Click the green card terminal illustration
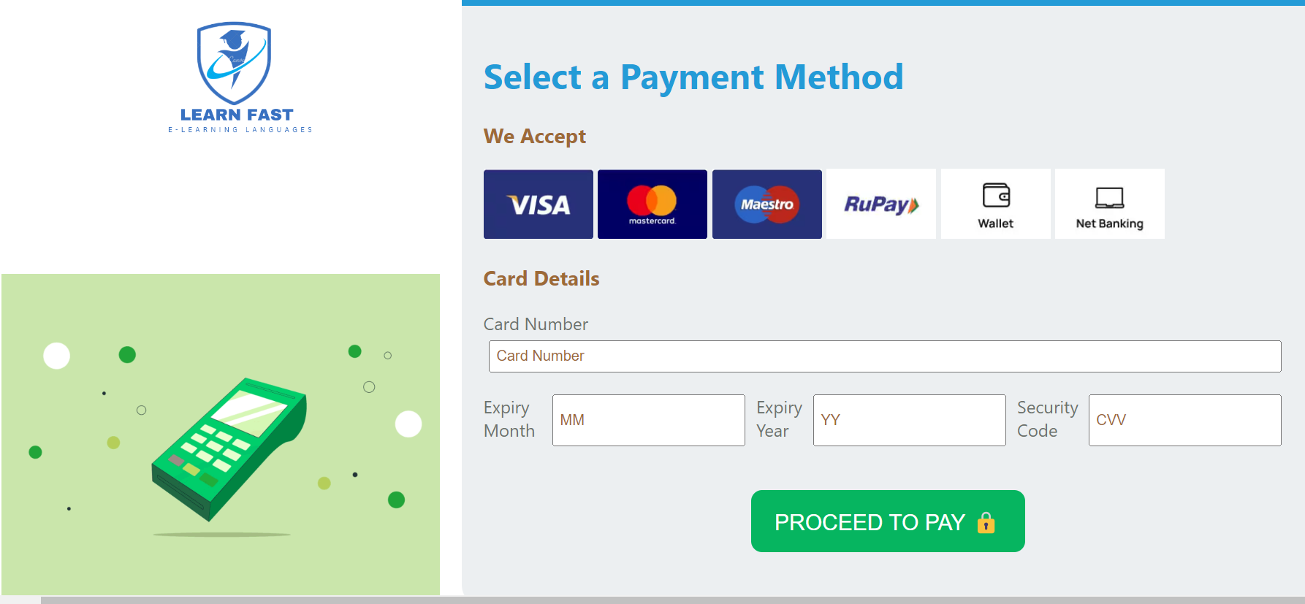 229,447
